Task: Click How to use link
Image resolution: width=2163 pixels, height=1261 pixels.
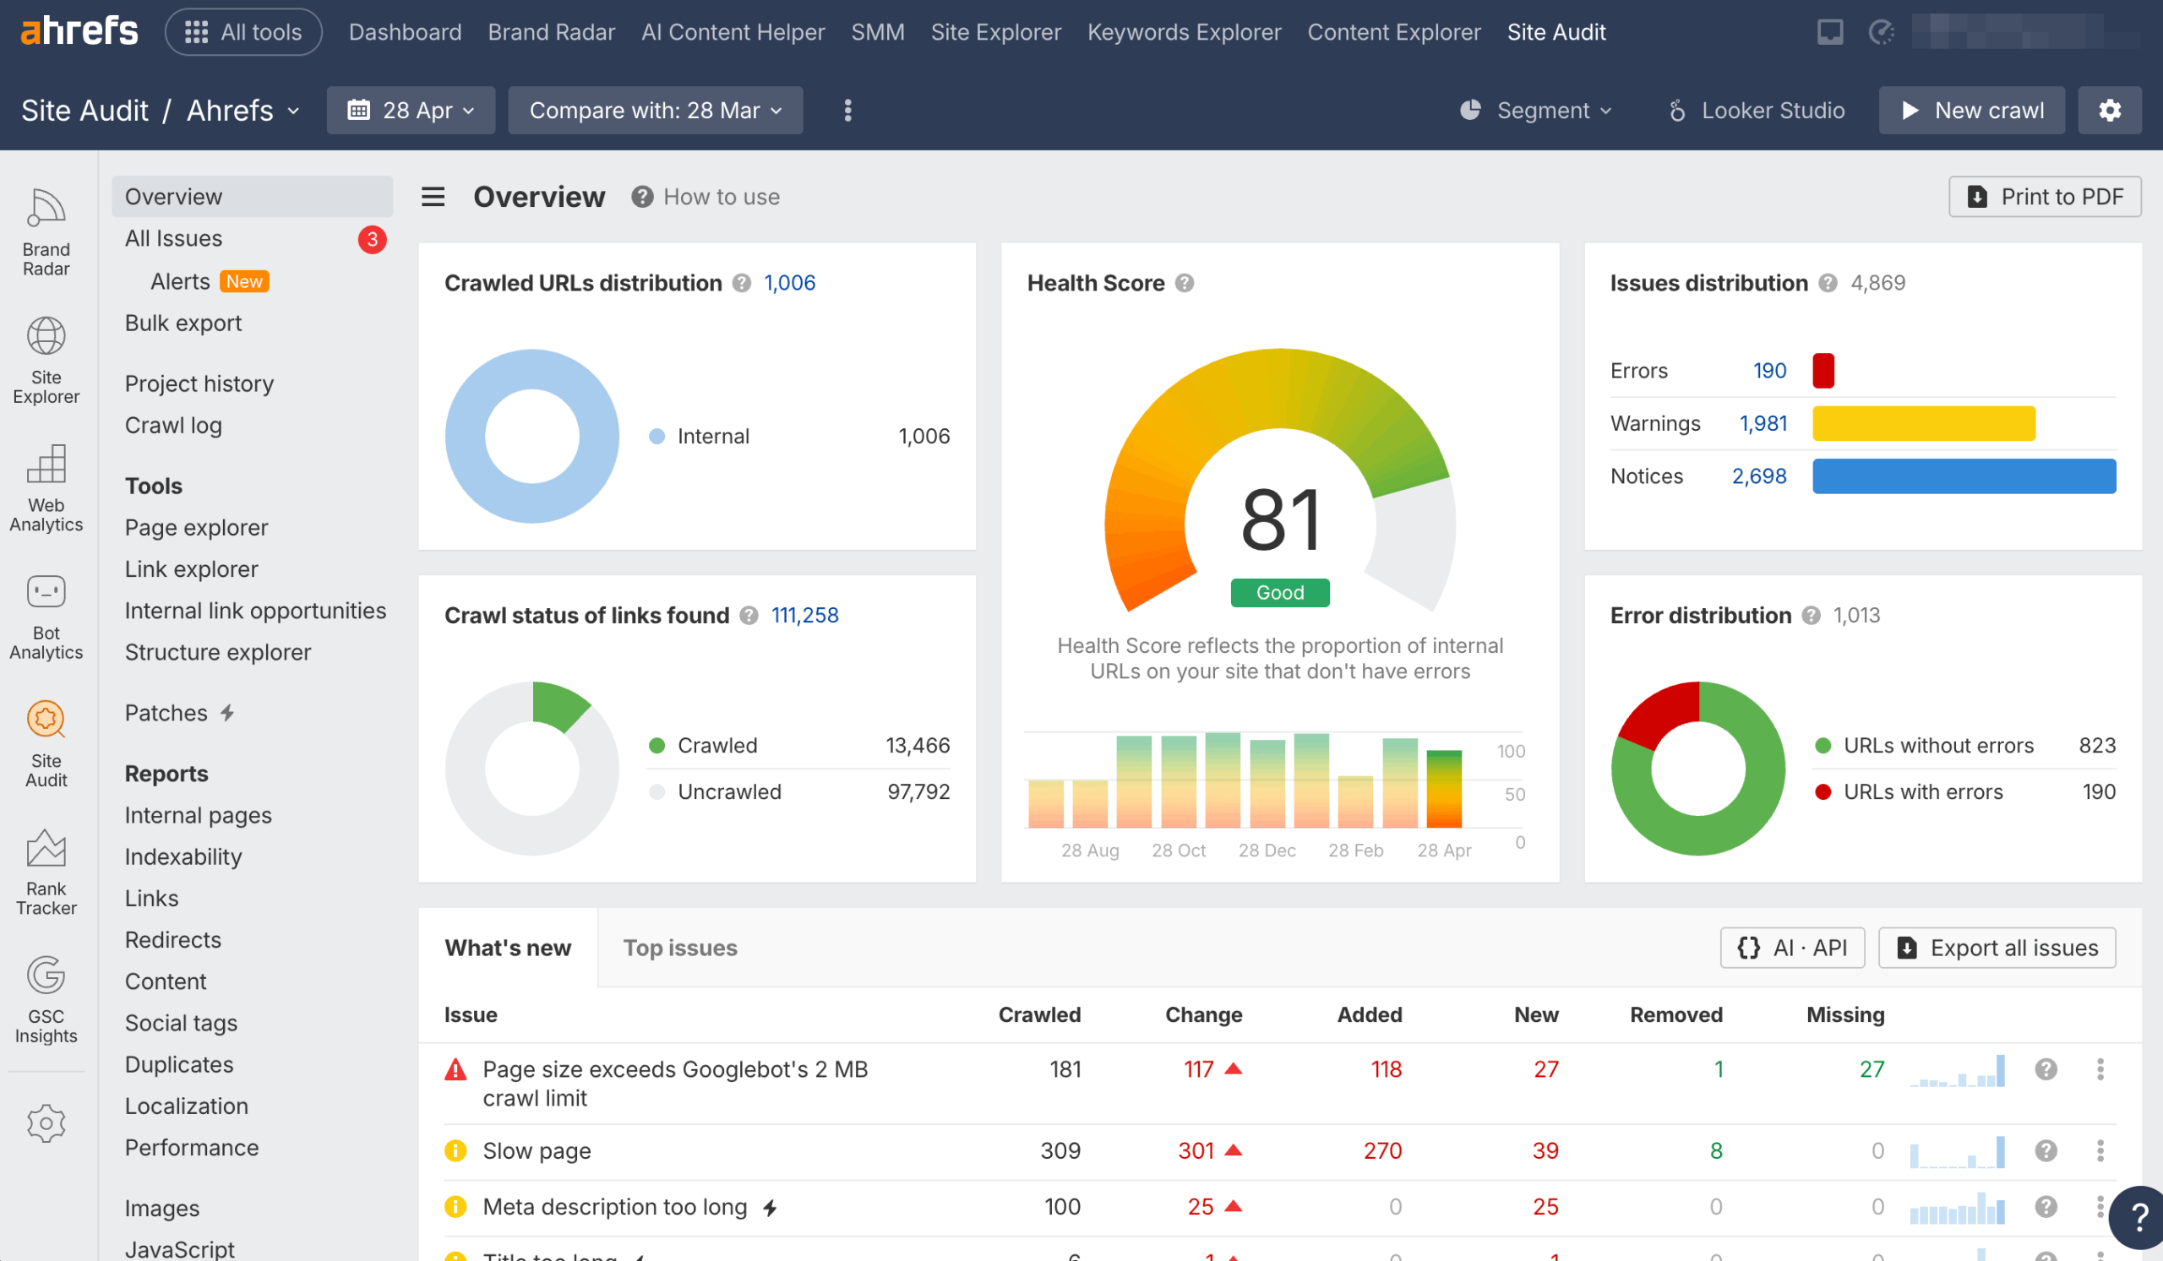Action: 706,197
